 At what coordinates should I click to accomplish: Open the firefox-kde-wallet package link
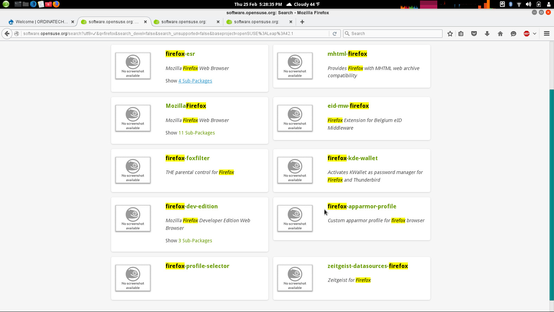[x=352, y=158]
